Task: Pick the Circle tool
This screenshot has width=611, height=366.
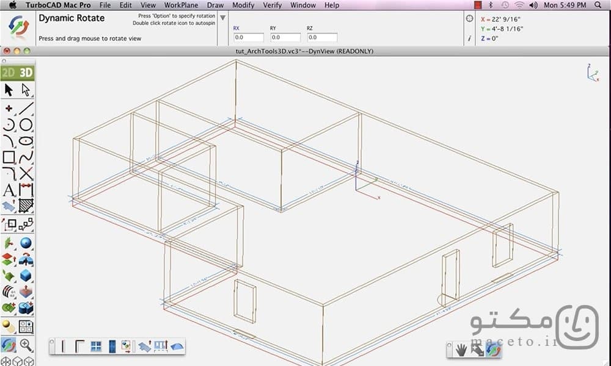Action: [26, 125]
